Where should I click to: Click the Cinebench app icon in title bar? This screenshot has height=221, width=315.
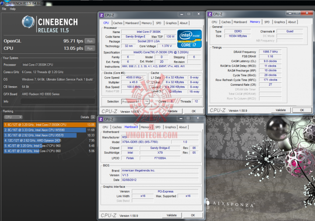click(2, 3)
